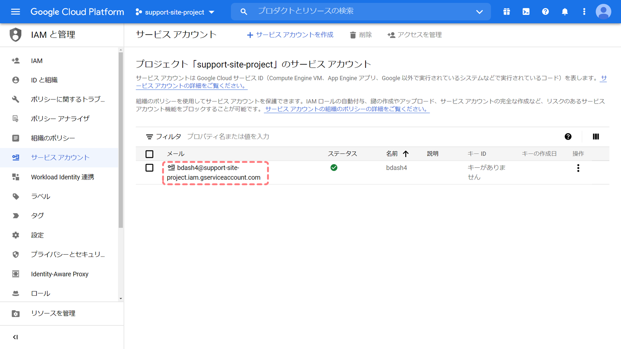Open Identity-Aware Proxy menu item
The width and height of the screenshot is (621, 349).
click(59, 274)
